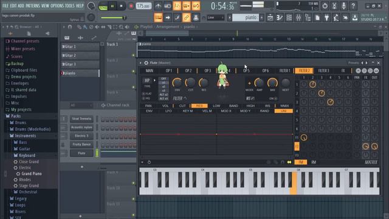Select the pianlo pattern in picker

tap(80, 73)
